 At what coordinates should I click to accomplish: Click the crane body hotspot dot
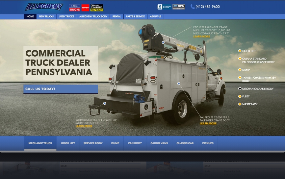[179, 83]
